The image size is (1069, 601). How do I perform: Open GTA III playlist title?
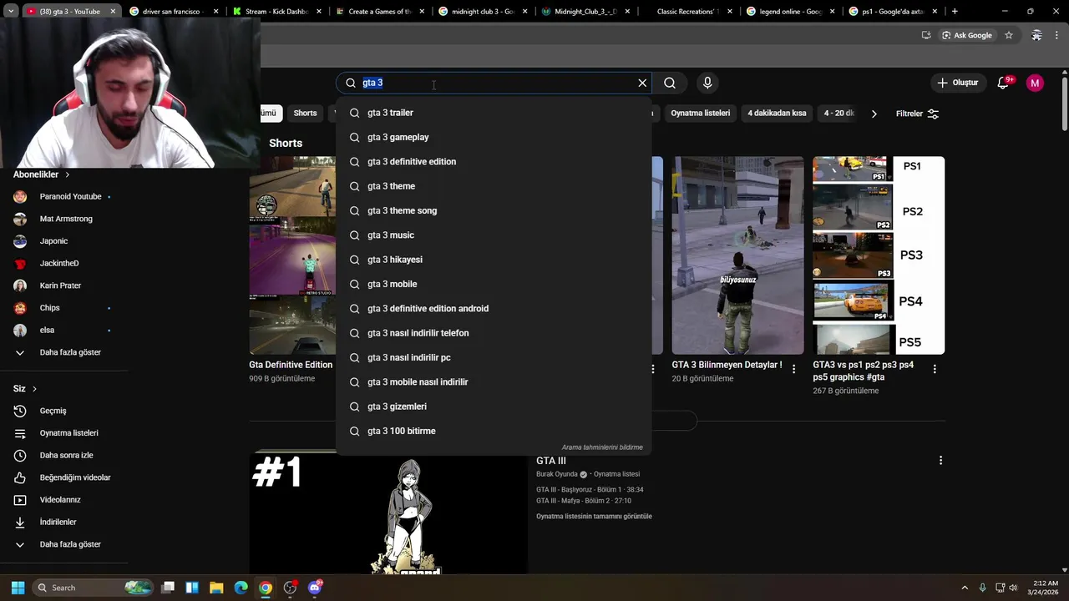551,461
